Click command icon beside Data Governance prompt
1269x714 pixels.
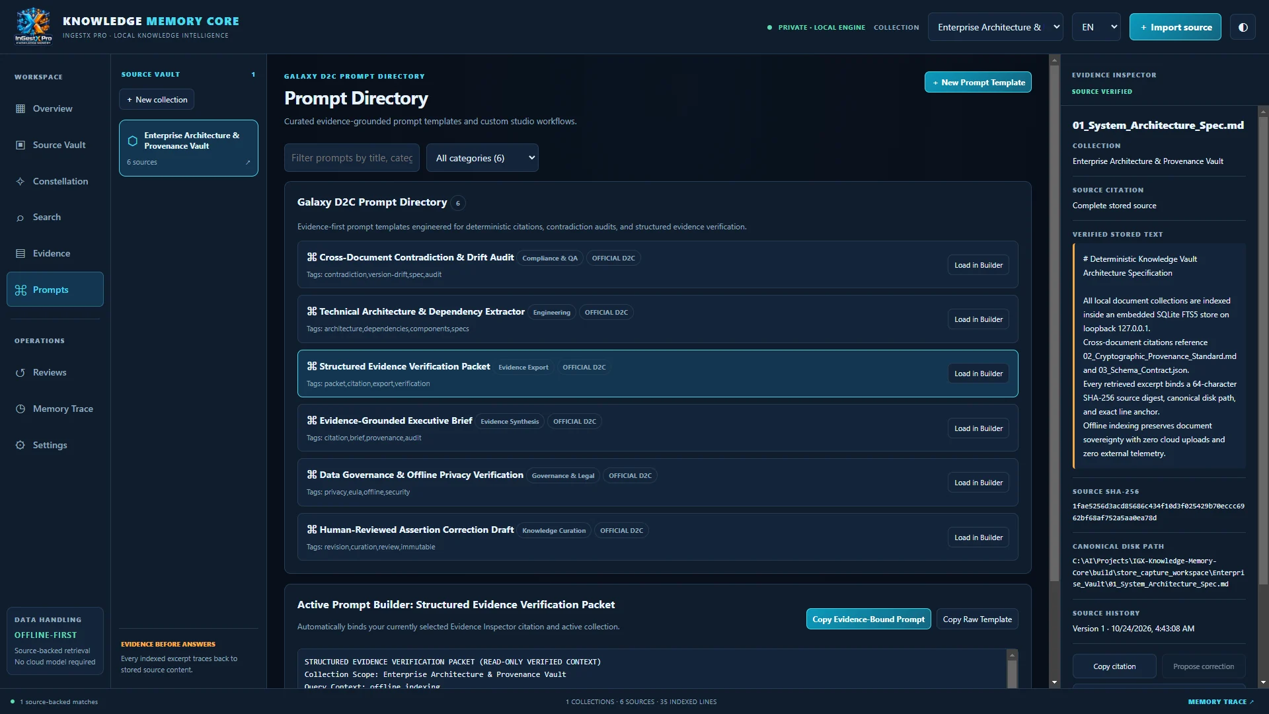(312, 475)
